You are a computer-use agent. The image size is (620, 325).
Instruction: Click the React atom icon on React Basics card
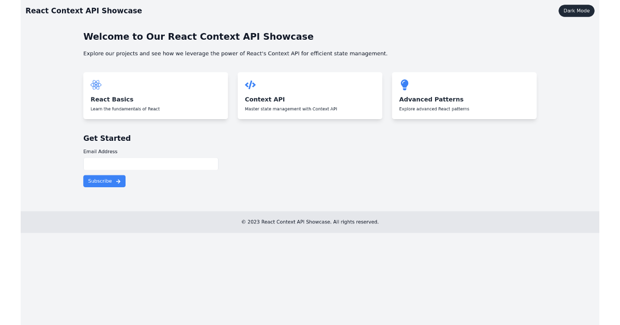coord(96,85)
